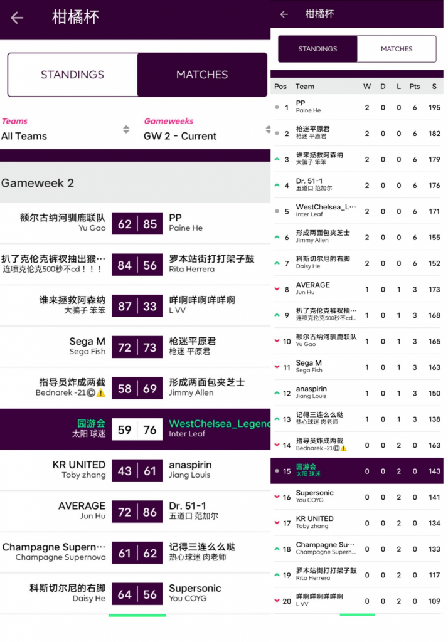Select large MATCHES tab on left
The width and height of the screenshot is (448, 642).
pyautogui.click(x=202, y=75)
